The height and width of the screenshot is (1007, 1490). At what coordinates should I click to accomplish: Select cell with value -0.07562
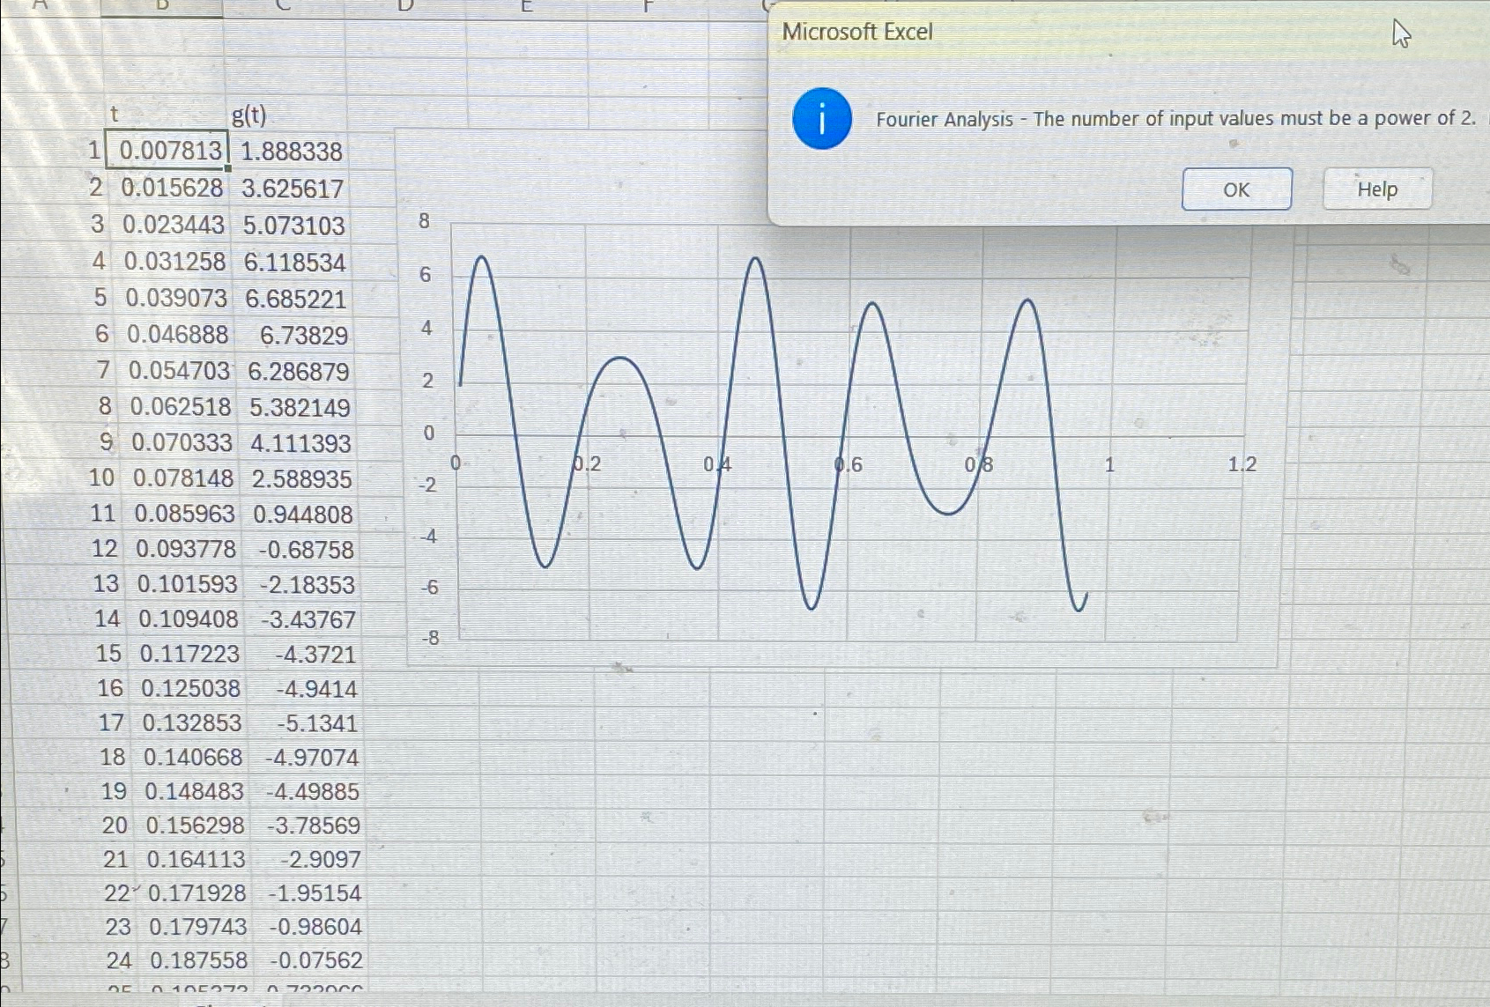tap(315, 960)
